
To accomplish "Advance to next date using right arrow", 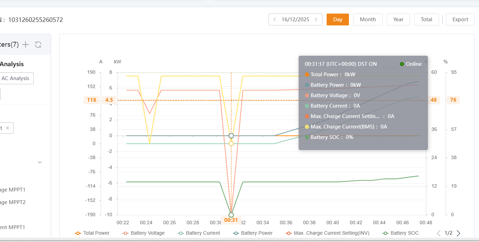I will click(316, 19).
